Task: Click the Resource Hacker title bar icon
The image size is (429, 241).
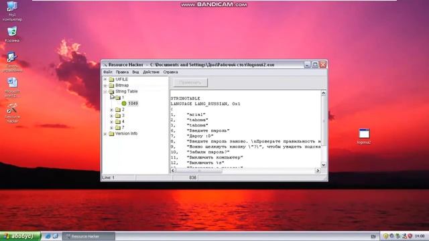Action: pos(105,65)
